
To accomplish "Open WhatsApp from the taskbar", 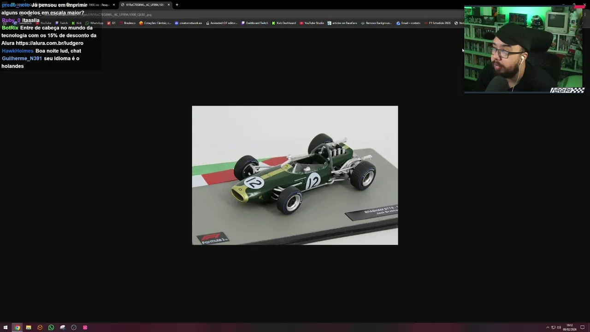I will [x=51, y=327].
